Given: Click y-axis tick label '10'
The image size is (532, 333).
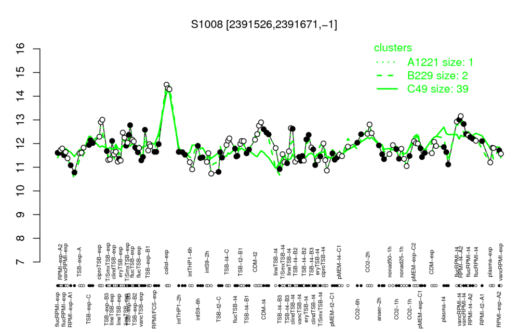Looking at the screenshot, I should click(x=21, y=191).
